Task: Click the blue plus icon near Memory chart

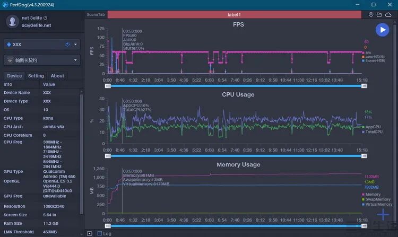Action: (x=383, y=215)
